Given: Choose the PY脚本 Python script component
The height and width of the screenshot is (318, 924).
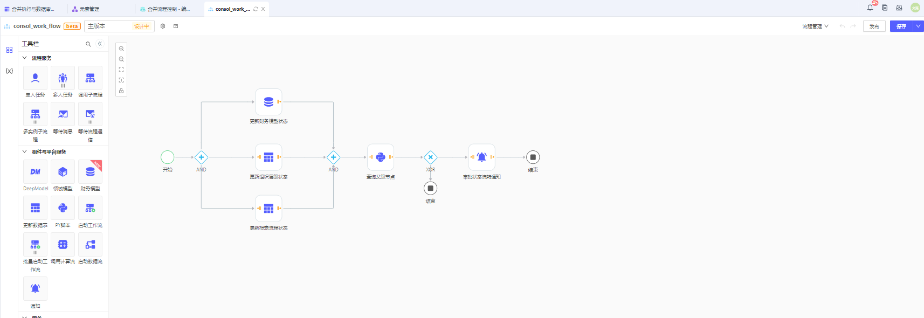Looking at the screenshot, I should pos(63,208).
